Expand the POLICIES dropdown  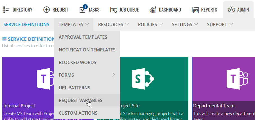click(150, 24)
